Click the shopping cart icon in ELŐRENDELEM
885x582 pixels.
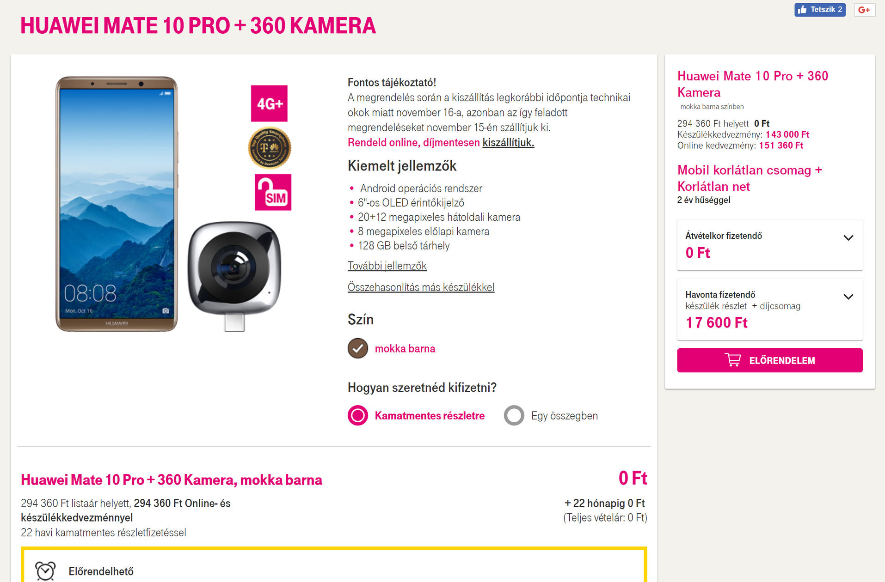[733, 360]
